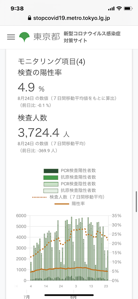The height and width of the screenshot is (299, 138).
Task: Toggle the PCR検査陰性者数 legend series
Action: 70,184
